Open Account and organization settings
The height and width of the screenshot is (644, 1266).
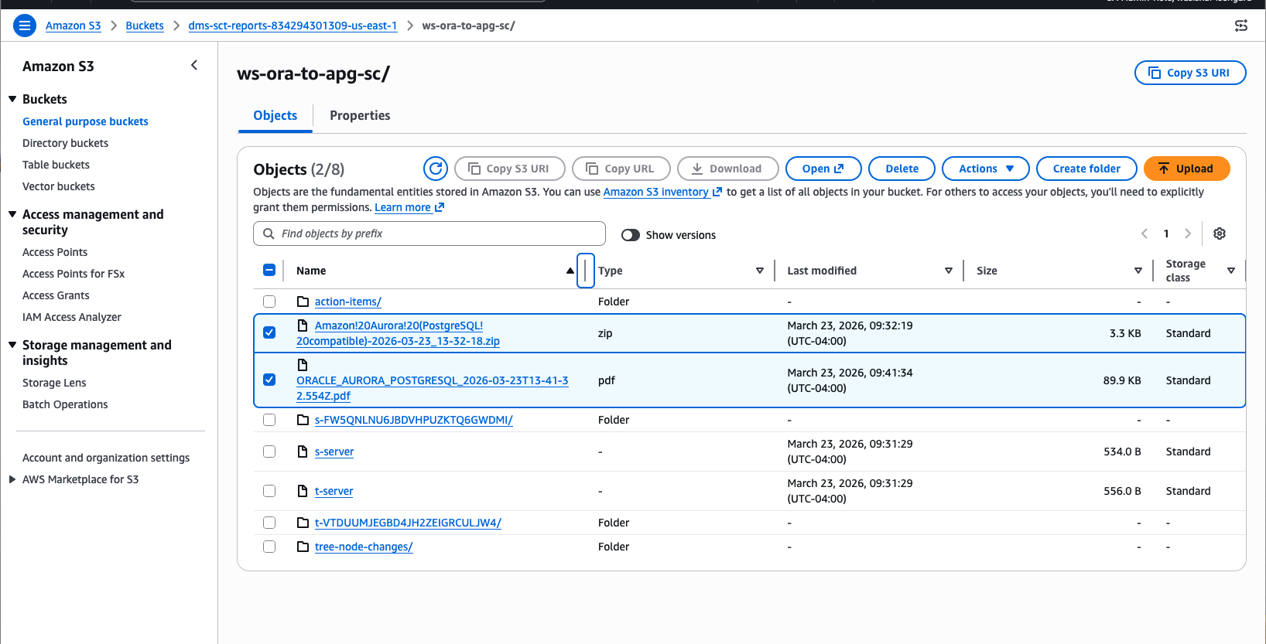coord(106,458)
